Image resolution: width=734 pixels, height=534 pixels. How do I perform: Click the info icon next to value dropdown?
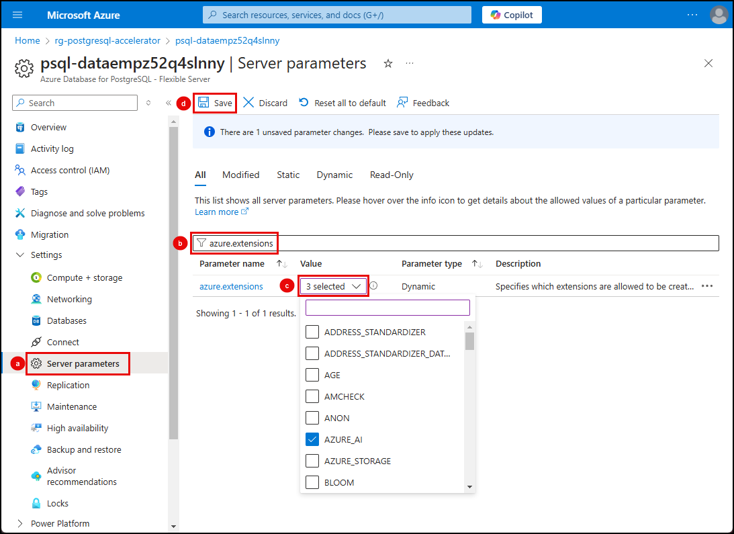tap(373, 285)
